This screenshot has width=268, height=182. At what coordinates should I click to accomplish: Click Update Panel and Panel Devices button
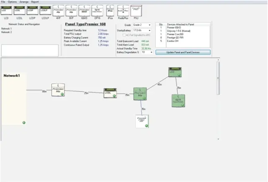(x=183, y=52)
